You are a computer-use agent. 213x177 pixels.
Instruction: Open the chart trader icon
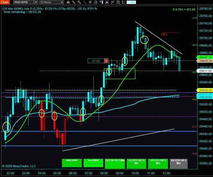point(101,2)
